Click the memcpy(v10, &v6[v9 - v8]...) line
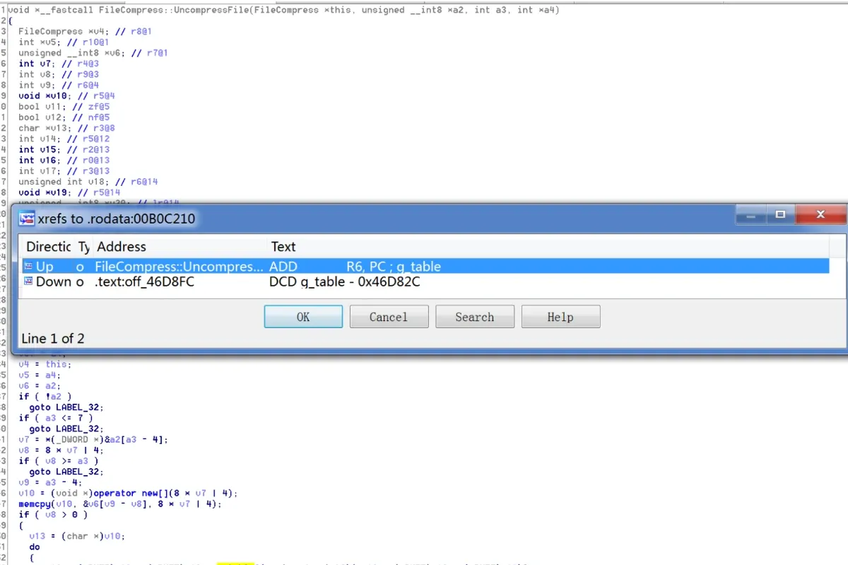 pyautogui.click(x=120, y=503)
